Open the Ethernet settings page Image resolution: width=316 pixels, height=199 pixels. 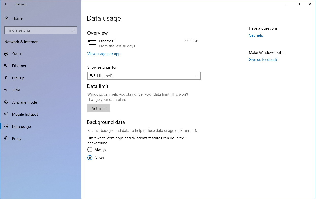(x=41, y=66)
